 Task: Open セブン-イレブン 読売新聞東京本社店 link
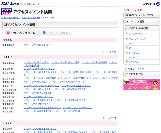click(x=39, y=93)
